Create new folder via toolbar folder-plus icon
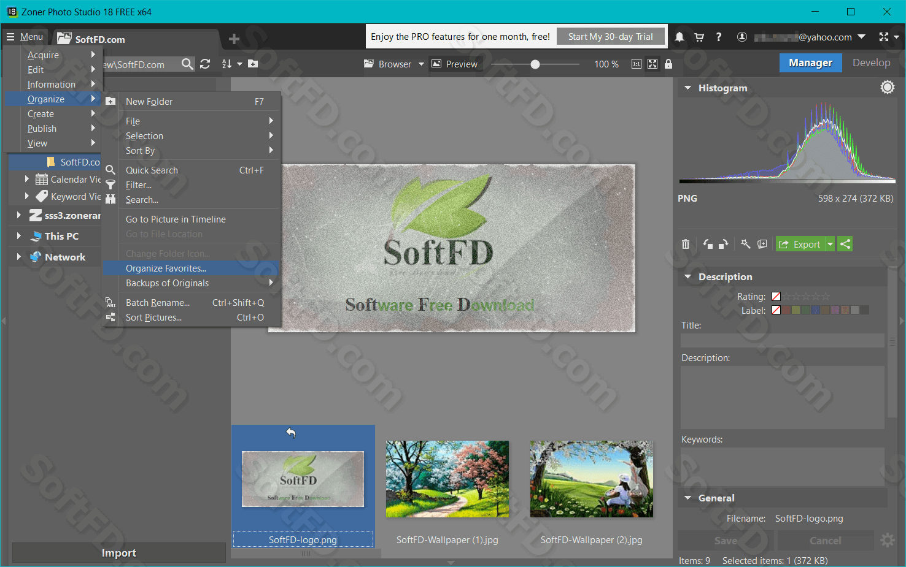The height and width of the screenshot is (567, 906). coord(253,64)
